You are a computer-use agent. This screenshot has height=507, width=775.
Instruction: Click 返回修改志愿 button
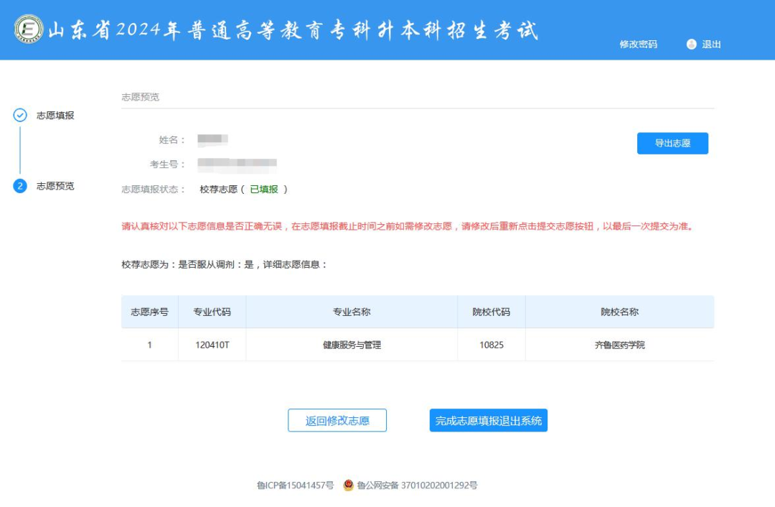coord(337,421)
